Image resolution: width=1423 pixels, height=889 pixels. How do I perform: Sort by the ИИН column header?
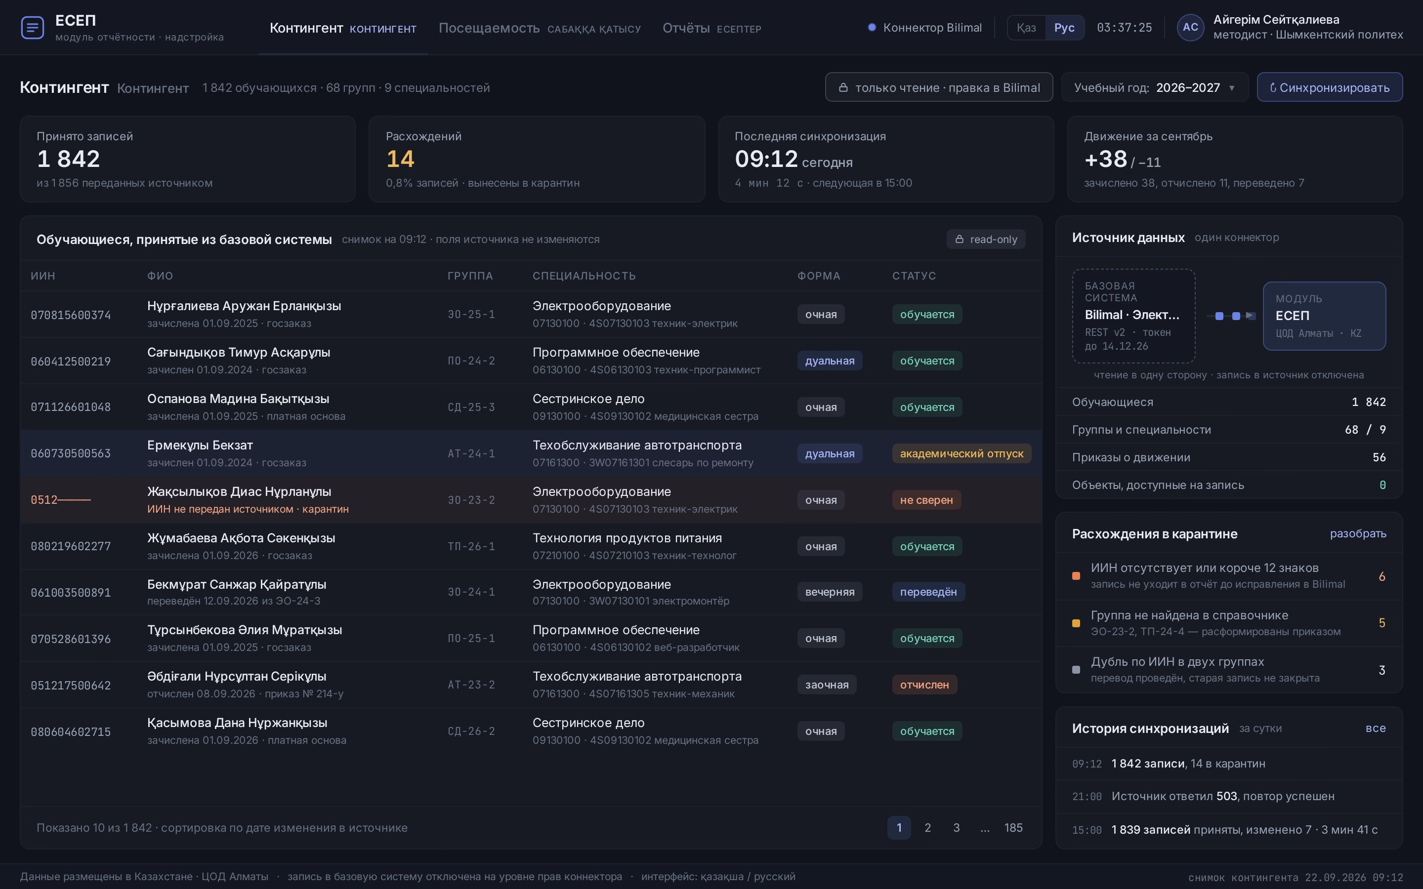tap(43, 276)
